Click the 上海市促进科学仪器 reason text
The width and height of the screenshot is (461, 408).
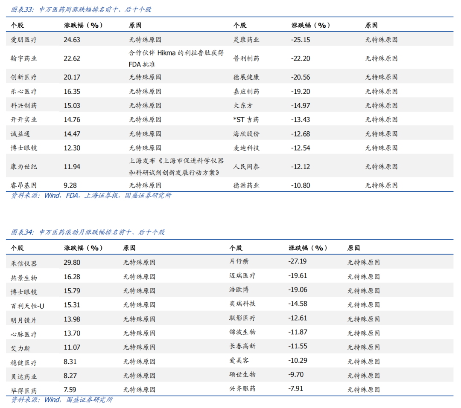[176, 167]
